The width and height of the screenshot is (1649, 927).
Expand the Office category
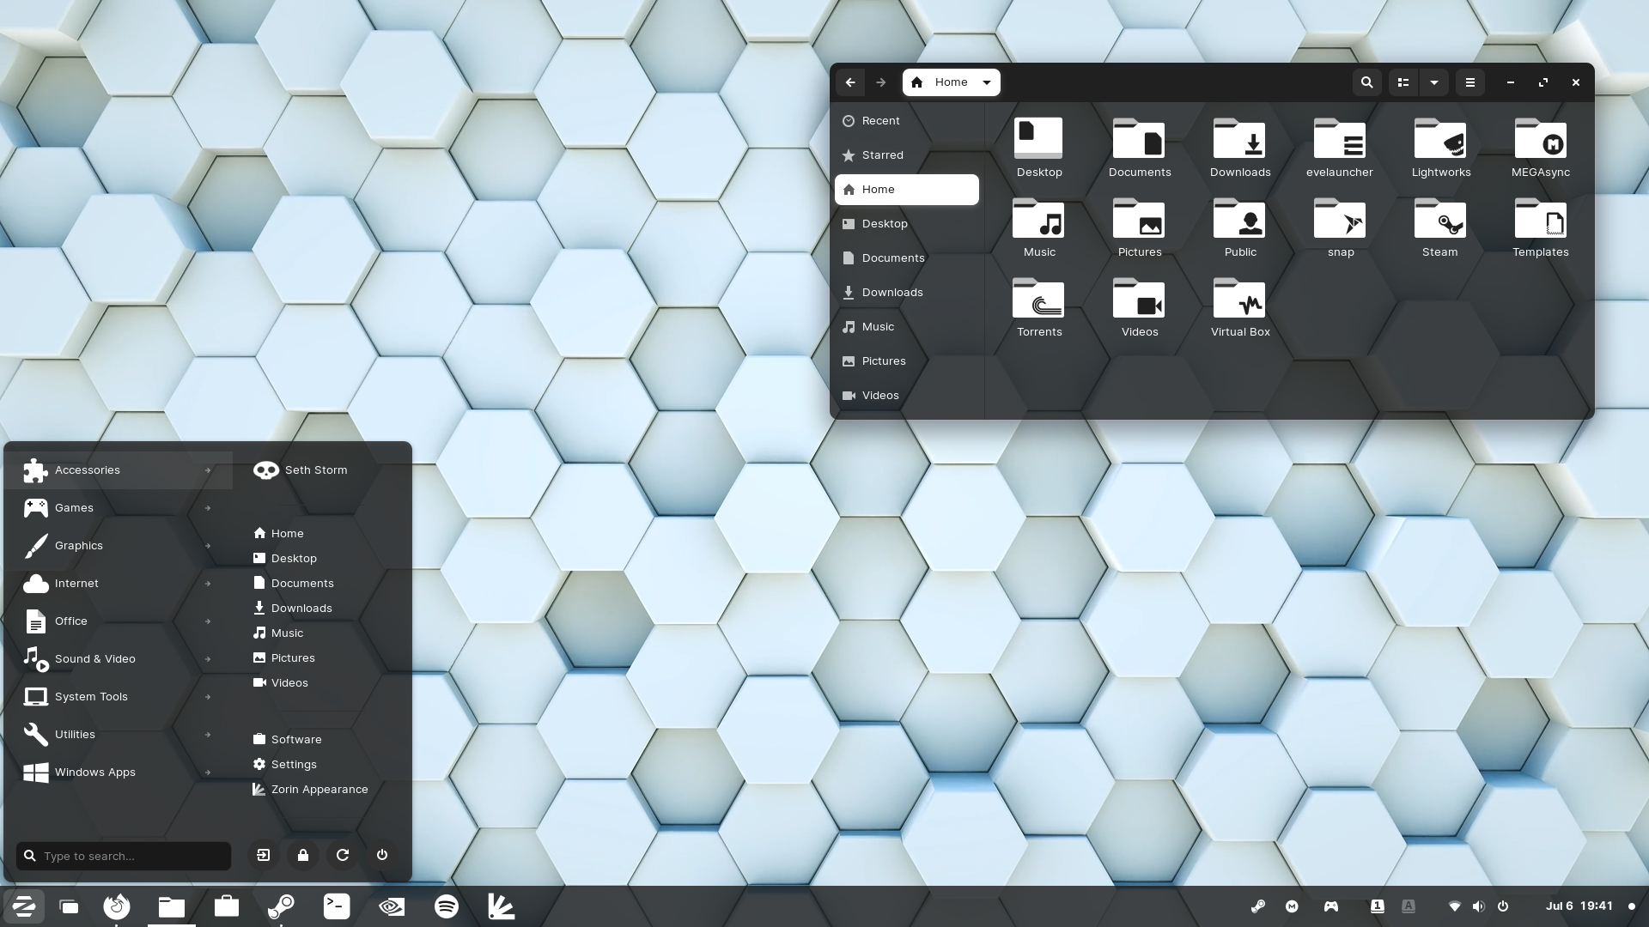(119, 621)
